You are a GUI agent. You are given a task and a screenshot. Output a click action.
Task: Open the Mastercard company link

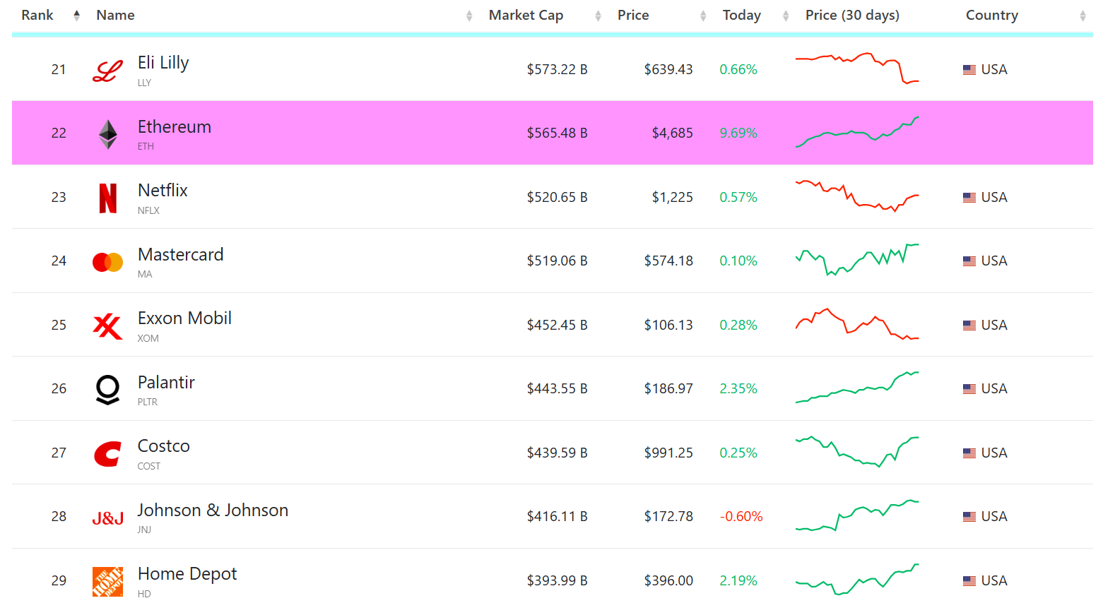180,255
